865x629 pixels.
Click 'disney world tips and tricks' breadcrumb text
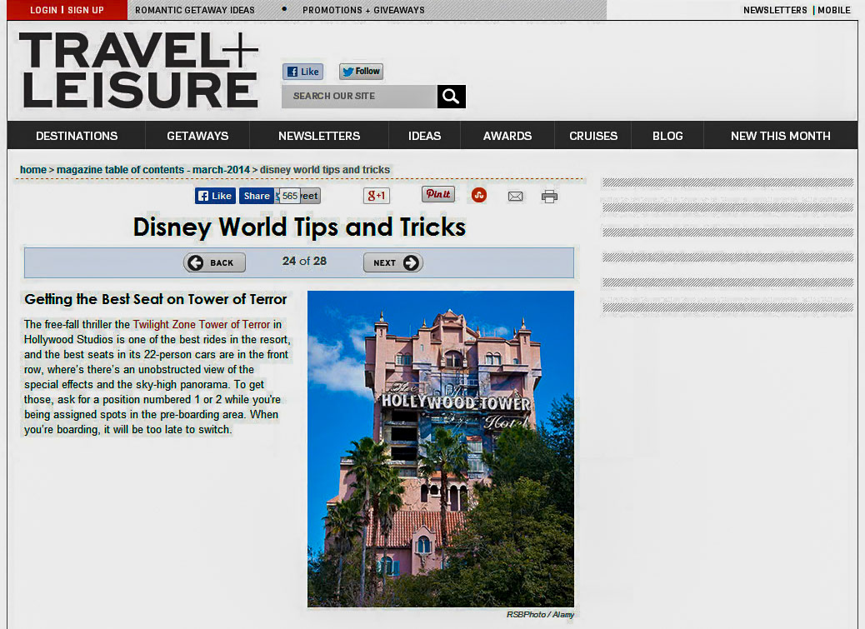coord(325,170)
